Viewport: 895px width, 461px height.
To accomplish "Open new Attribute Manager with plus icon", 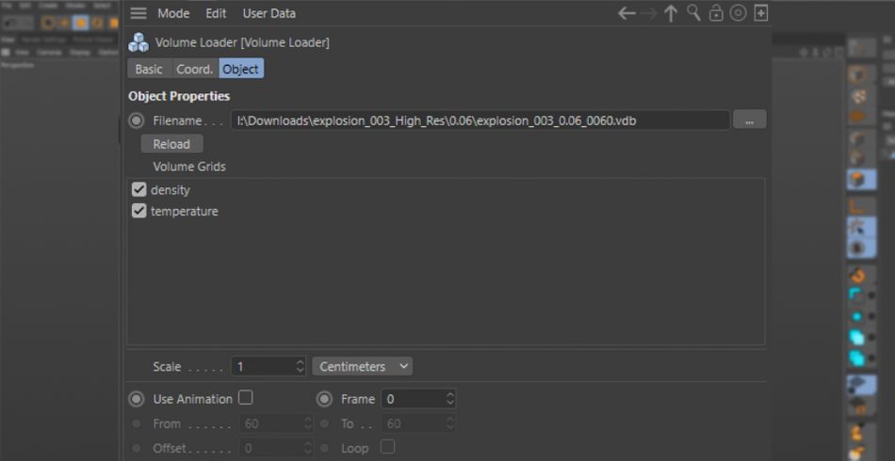I will [761, 13].
